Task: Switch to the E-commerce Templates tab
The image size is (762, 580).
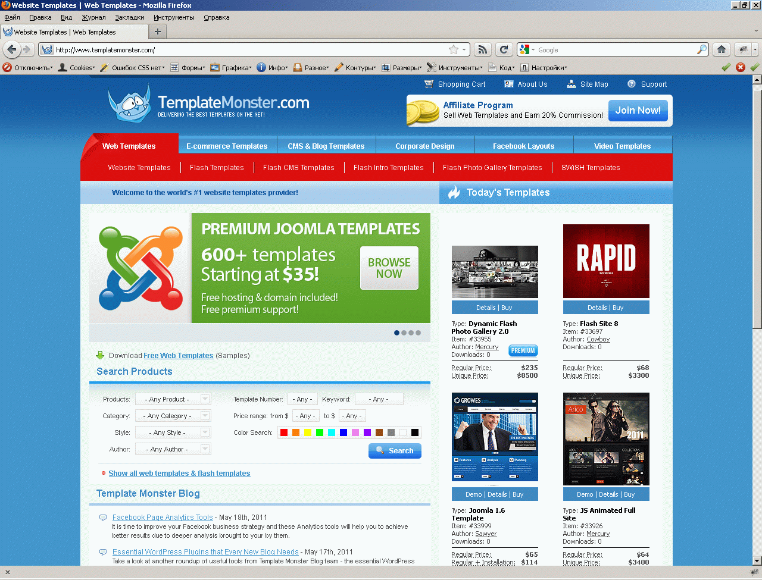Action: coord(227,146)
